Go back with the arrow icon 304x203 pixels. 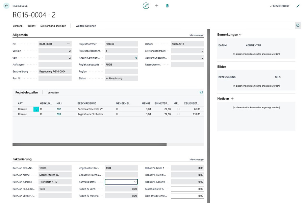(6, 6)
